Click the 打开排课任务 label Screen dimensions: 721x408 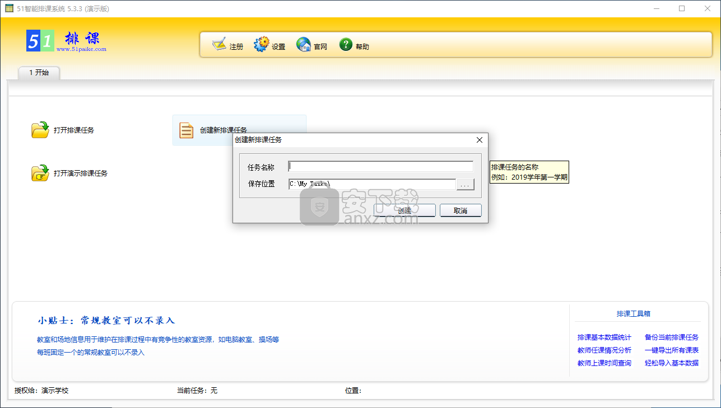point(74,130)
